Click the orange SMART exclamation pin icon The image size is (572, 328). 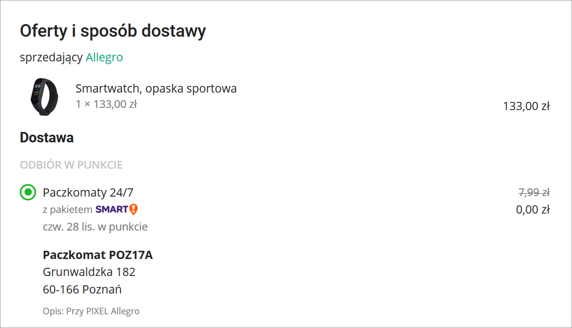click(133, 209)
